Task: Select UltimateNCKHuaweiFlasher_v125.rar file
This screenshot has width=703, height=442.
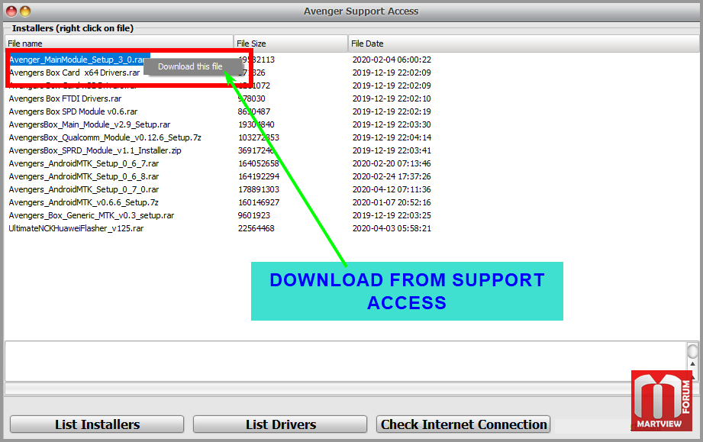Action: click(76, 228)
